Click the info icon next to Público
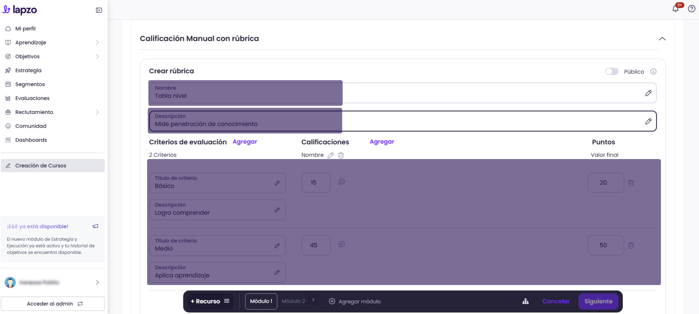The height and width of the screenshot is (314, 699). pyautogui.click(x=653, y=72)
